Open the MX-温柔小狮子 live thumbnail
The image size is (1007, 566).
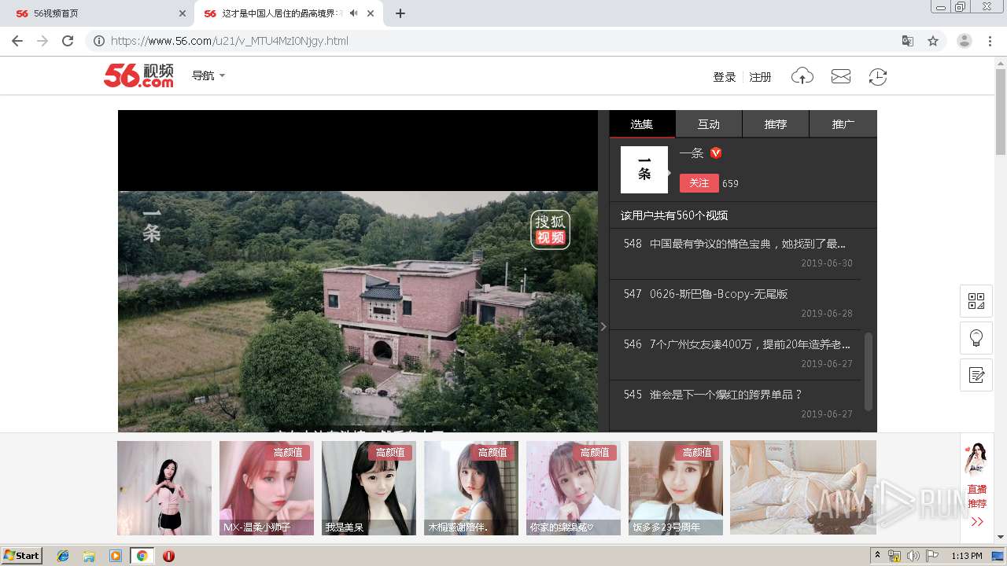267,488
